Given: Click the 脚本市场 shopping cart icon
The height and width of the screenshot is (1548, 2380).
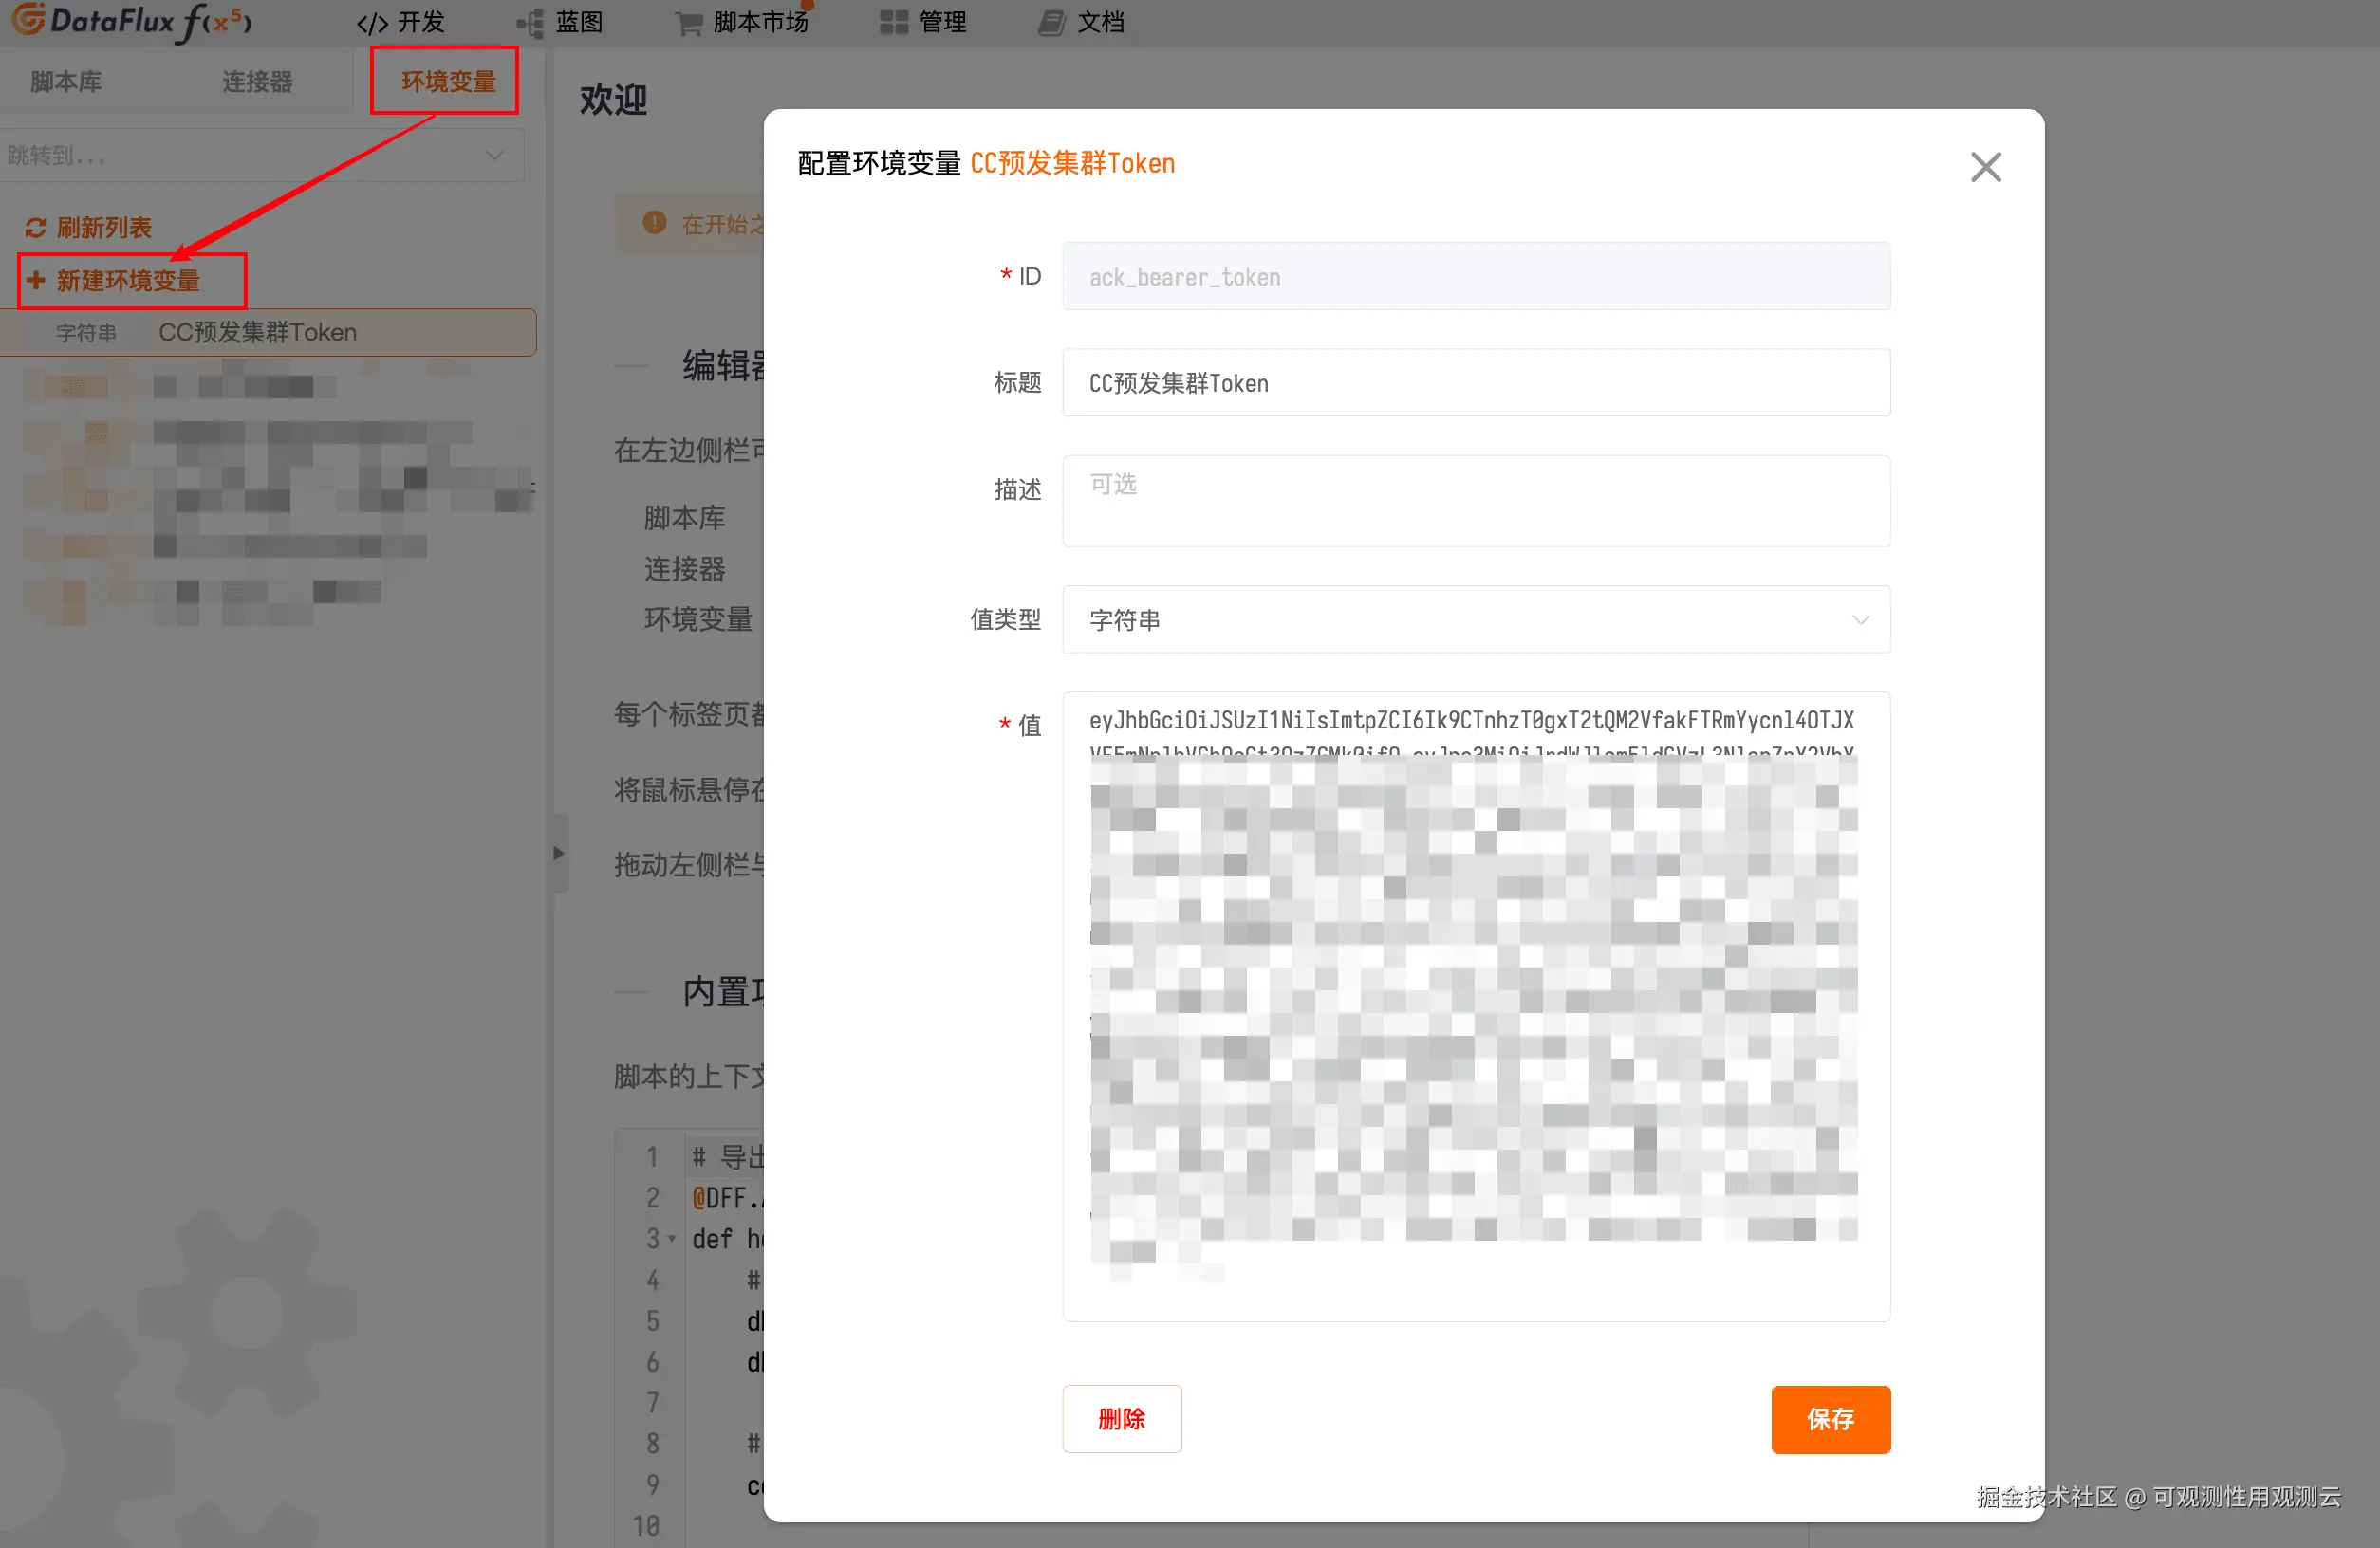Looking at the screenshot, I should (689, 23).
